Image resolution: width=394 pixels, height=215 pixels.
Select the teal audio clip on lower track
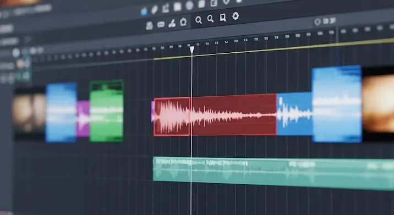tap(273, 173)
